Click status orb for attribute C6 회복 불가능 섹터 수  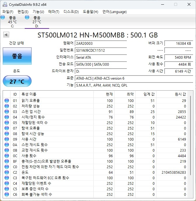tap(7, 194)
